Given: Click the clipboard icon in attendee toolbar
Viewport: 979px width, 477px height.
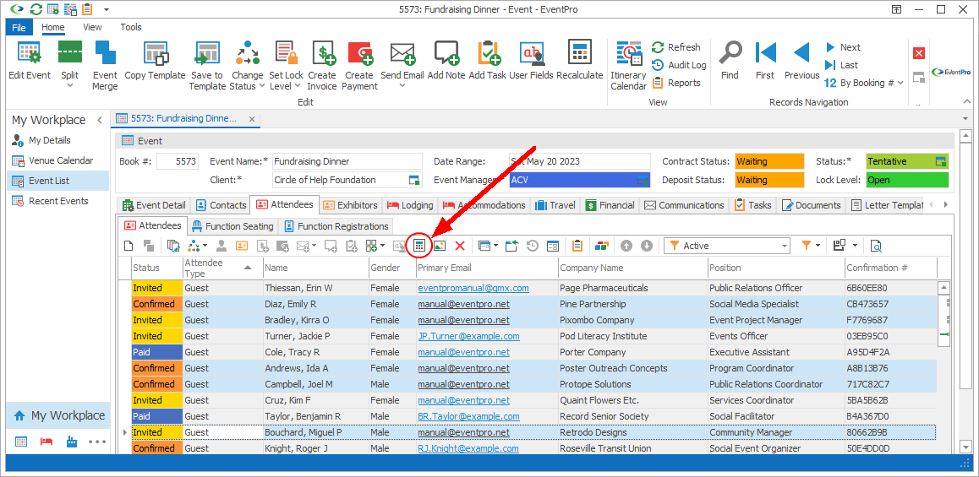Looking at the screenshot, I should click(x=577, y=246).
